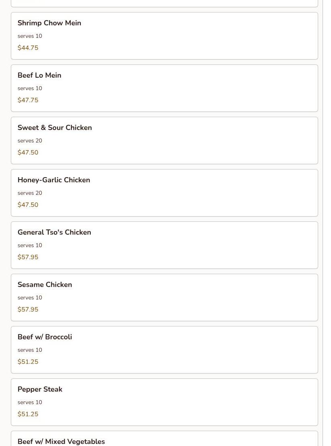
Task: Choose the Sweet & Sour Chicken card
Action: pos(164,140)
